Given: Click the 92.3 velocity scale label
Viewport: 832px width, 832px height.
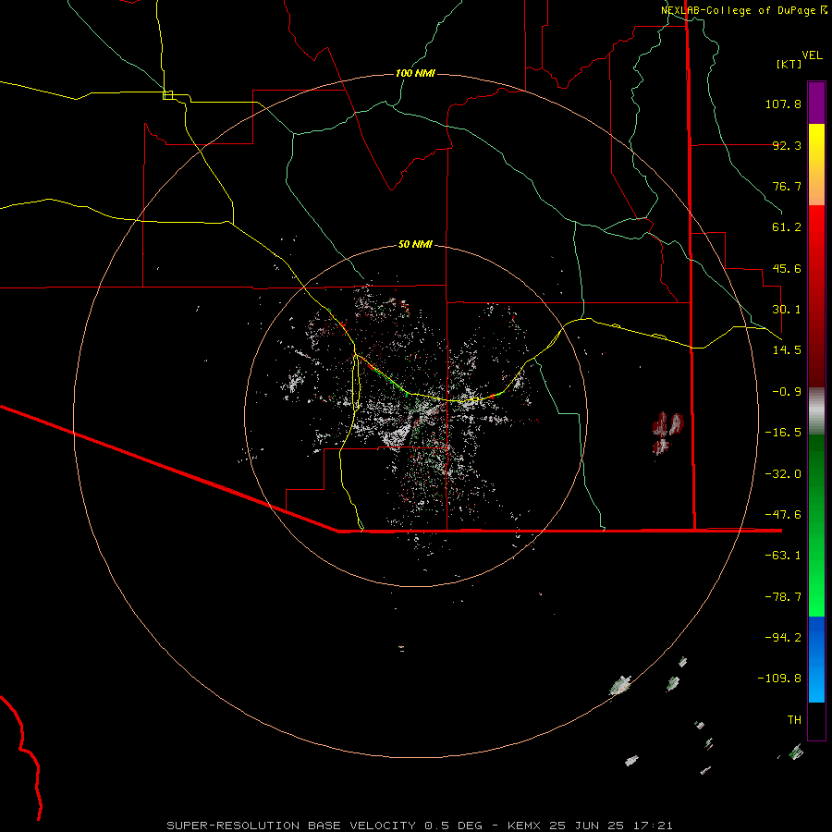Looking at the screenshot, I should (x=787, y=145).
